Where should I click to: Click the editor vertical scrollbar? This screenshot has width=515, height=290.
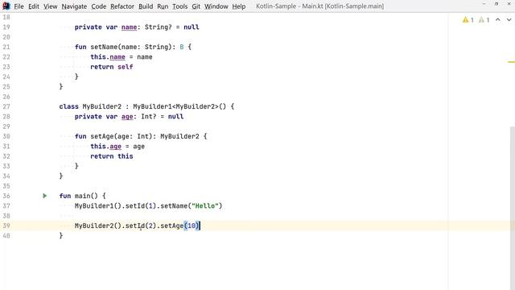pyautogui.click(x=513, y=207)
